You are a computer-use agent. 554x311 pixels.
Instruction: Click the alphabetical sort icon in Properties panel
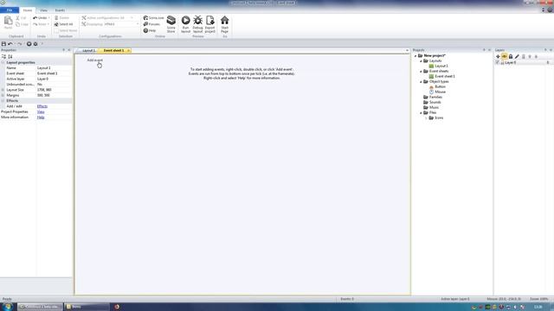click(x=10, y=56)
